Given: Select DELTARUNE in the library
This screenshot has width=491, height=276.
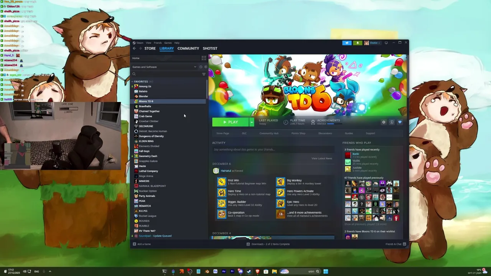Looking at the screenshot, I should click(x=146, y=126).
